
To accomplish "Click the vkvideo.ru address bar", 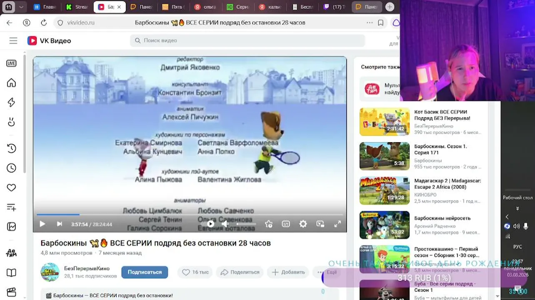I will (x=81, y=23).
